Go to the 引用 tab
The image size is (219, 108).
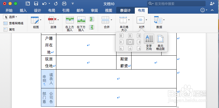click(66, 10)
